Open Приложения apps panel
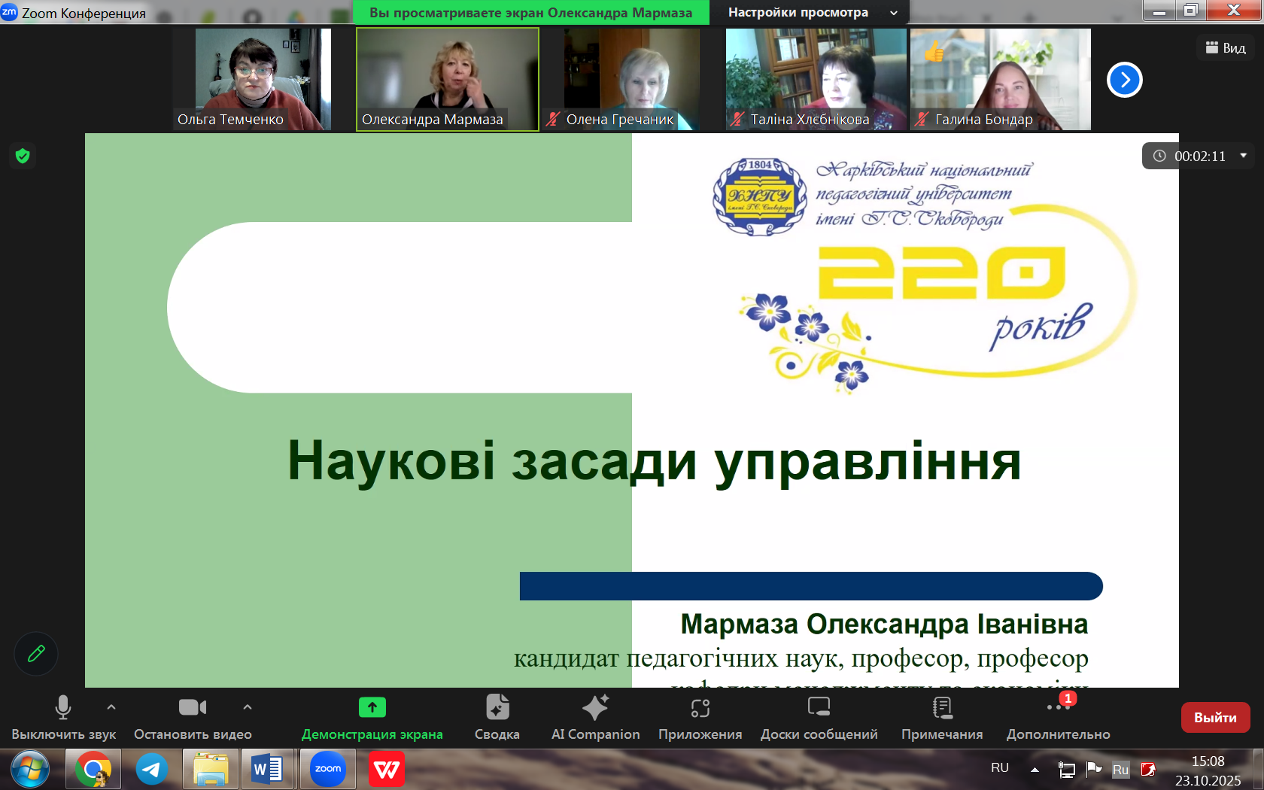 [x=700, y=717]
